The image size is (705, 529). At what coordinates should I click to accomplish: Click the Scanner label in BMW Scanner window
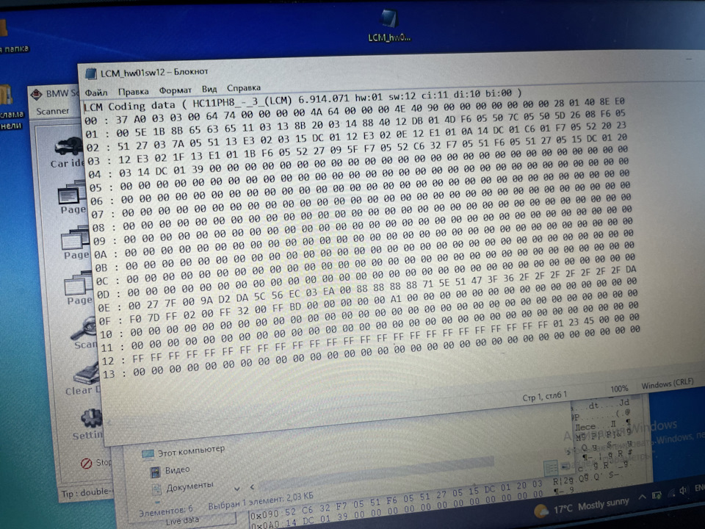pyautogui.click(x=53, y=111)
